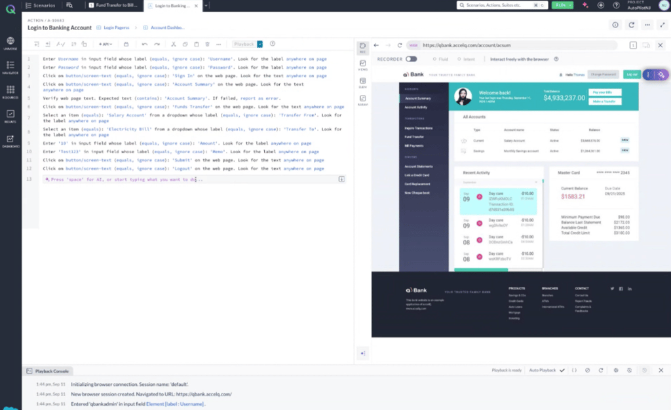The image size is (671, 410).
Task: Click the ACCELQ logo icon
Action: tap(10, 9)
